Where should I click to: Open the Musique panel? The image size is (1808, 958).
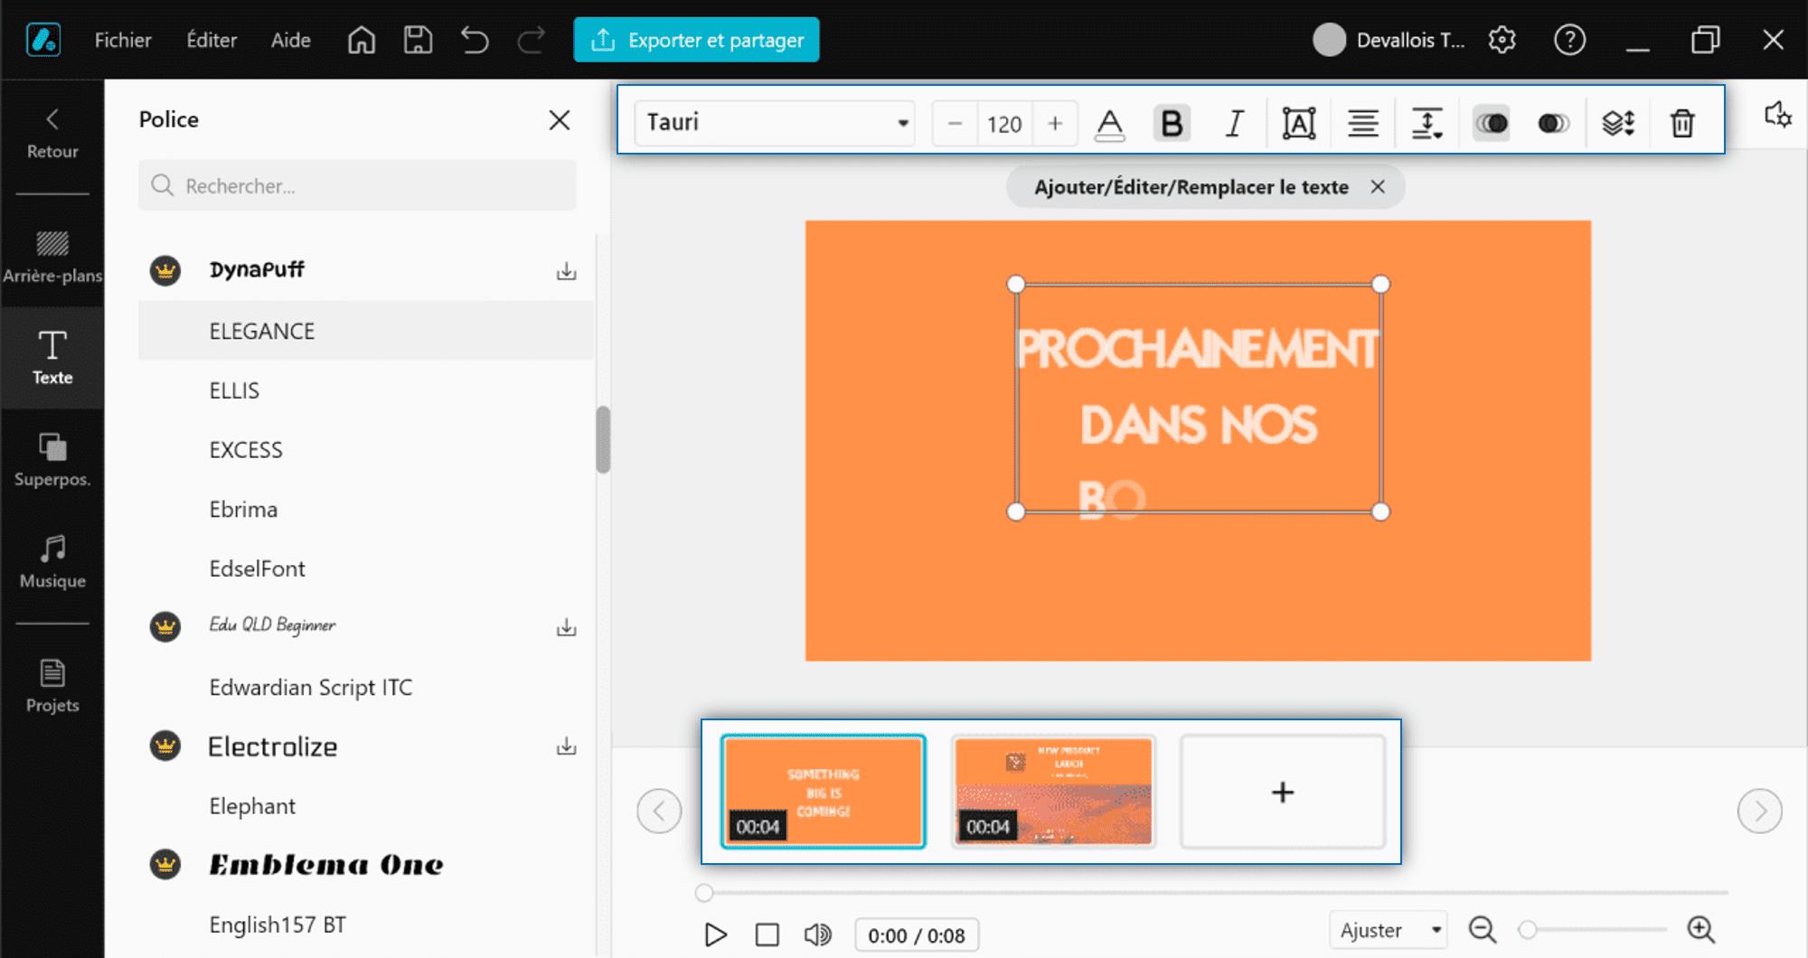[52, 561]
